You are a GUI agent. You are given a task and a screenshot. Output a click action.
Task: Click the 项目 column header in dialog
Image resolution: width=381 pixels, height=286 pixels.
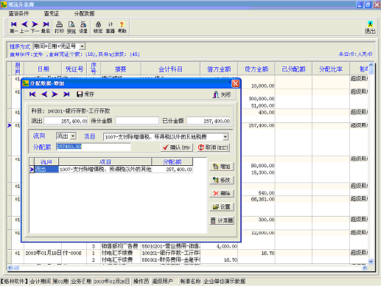click(x=105, y=162)
